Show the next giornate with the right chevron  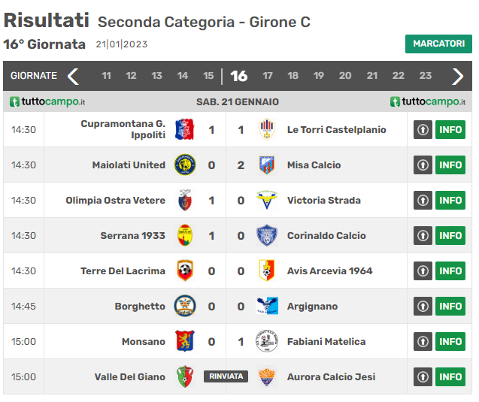tap(457, 76)
